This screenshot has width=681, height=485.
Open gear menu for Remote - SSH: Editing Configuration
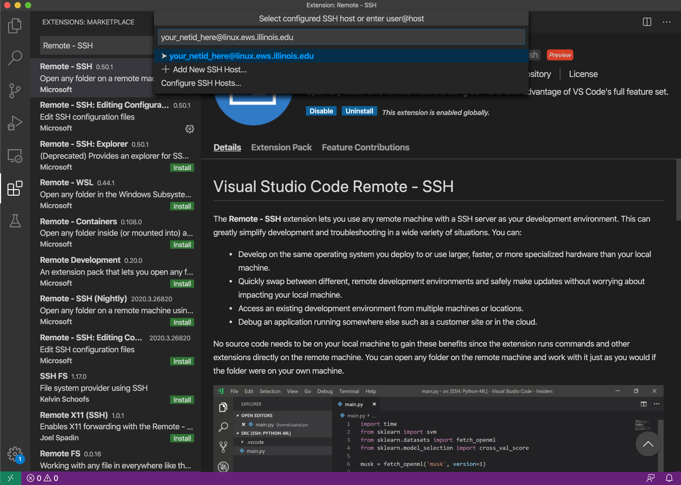pyautogui.click(x=190, y=129)
